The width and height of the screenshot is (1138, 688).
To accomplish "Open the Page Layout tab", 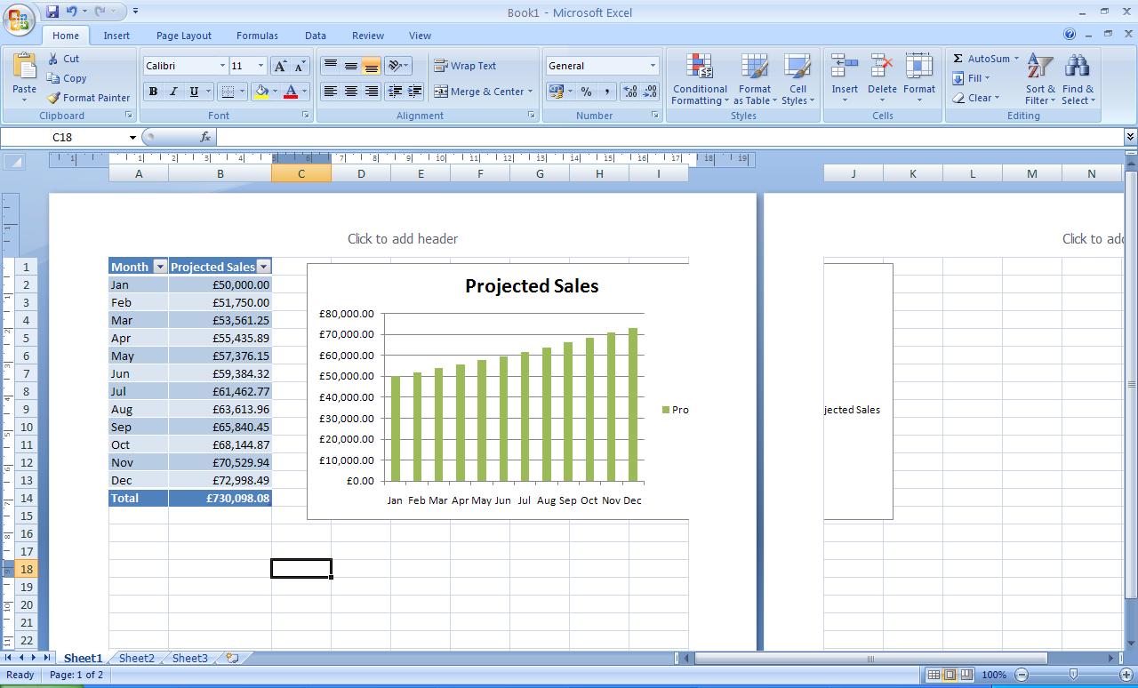I will pyautogui.click(x=184, y=36).
